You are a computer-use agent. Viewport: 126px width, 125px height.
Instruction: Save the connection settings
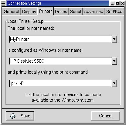[20, 116]
